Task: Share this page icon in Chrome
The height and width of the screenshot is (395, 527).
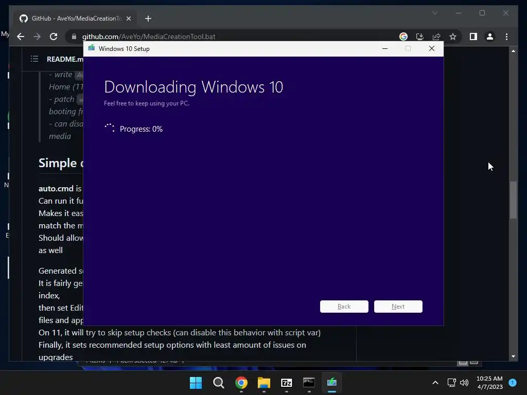Action: pyautogui.click(x=436, y=37)
